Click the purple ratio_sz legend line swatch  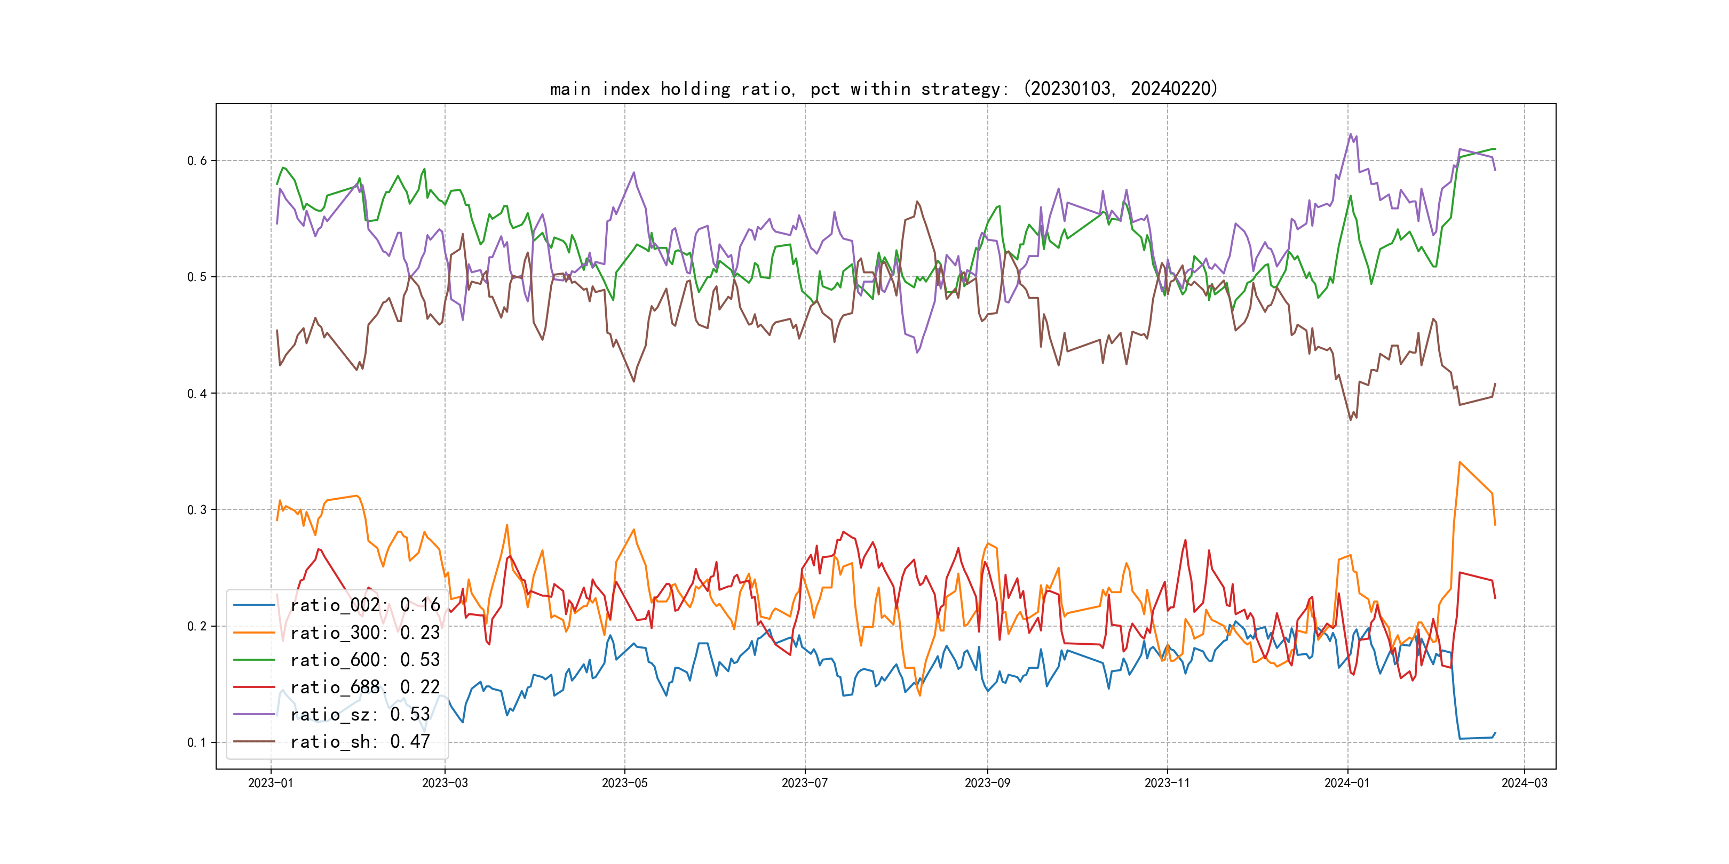coord(253,715)
